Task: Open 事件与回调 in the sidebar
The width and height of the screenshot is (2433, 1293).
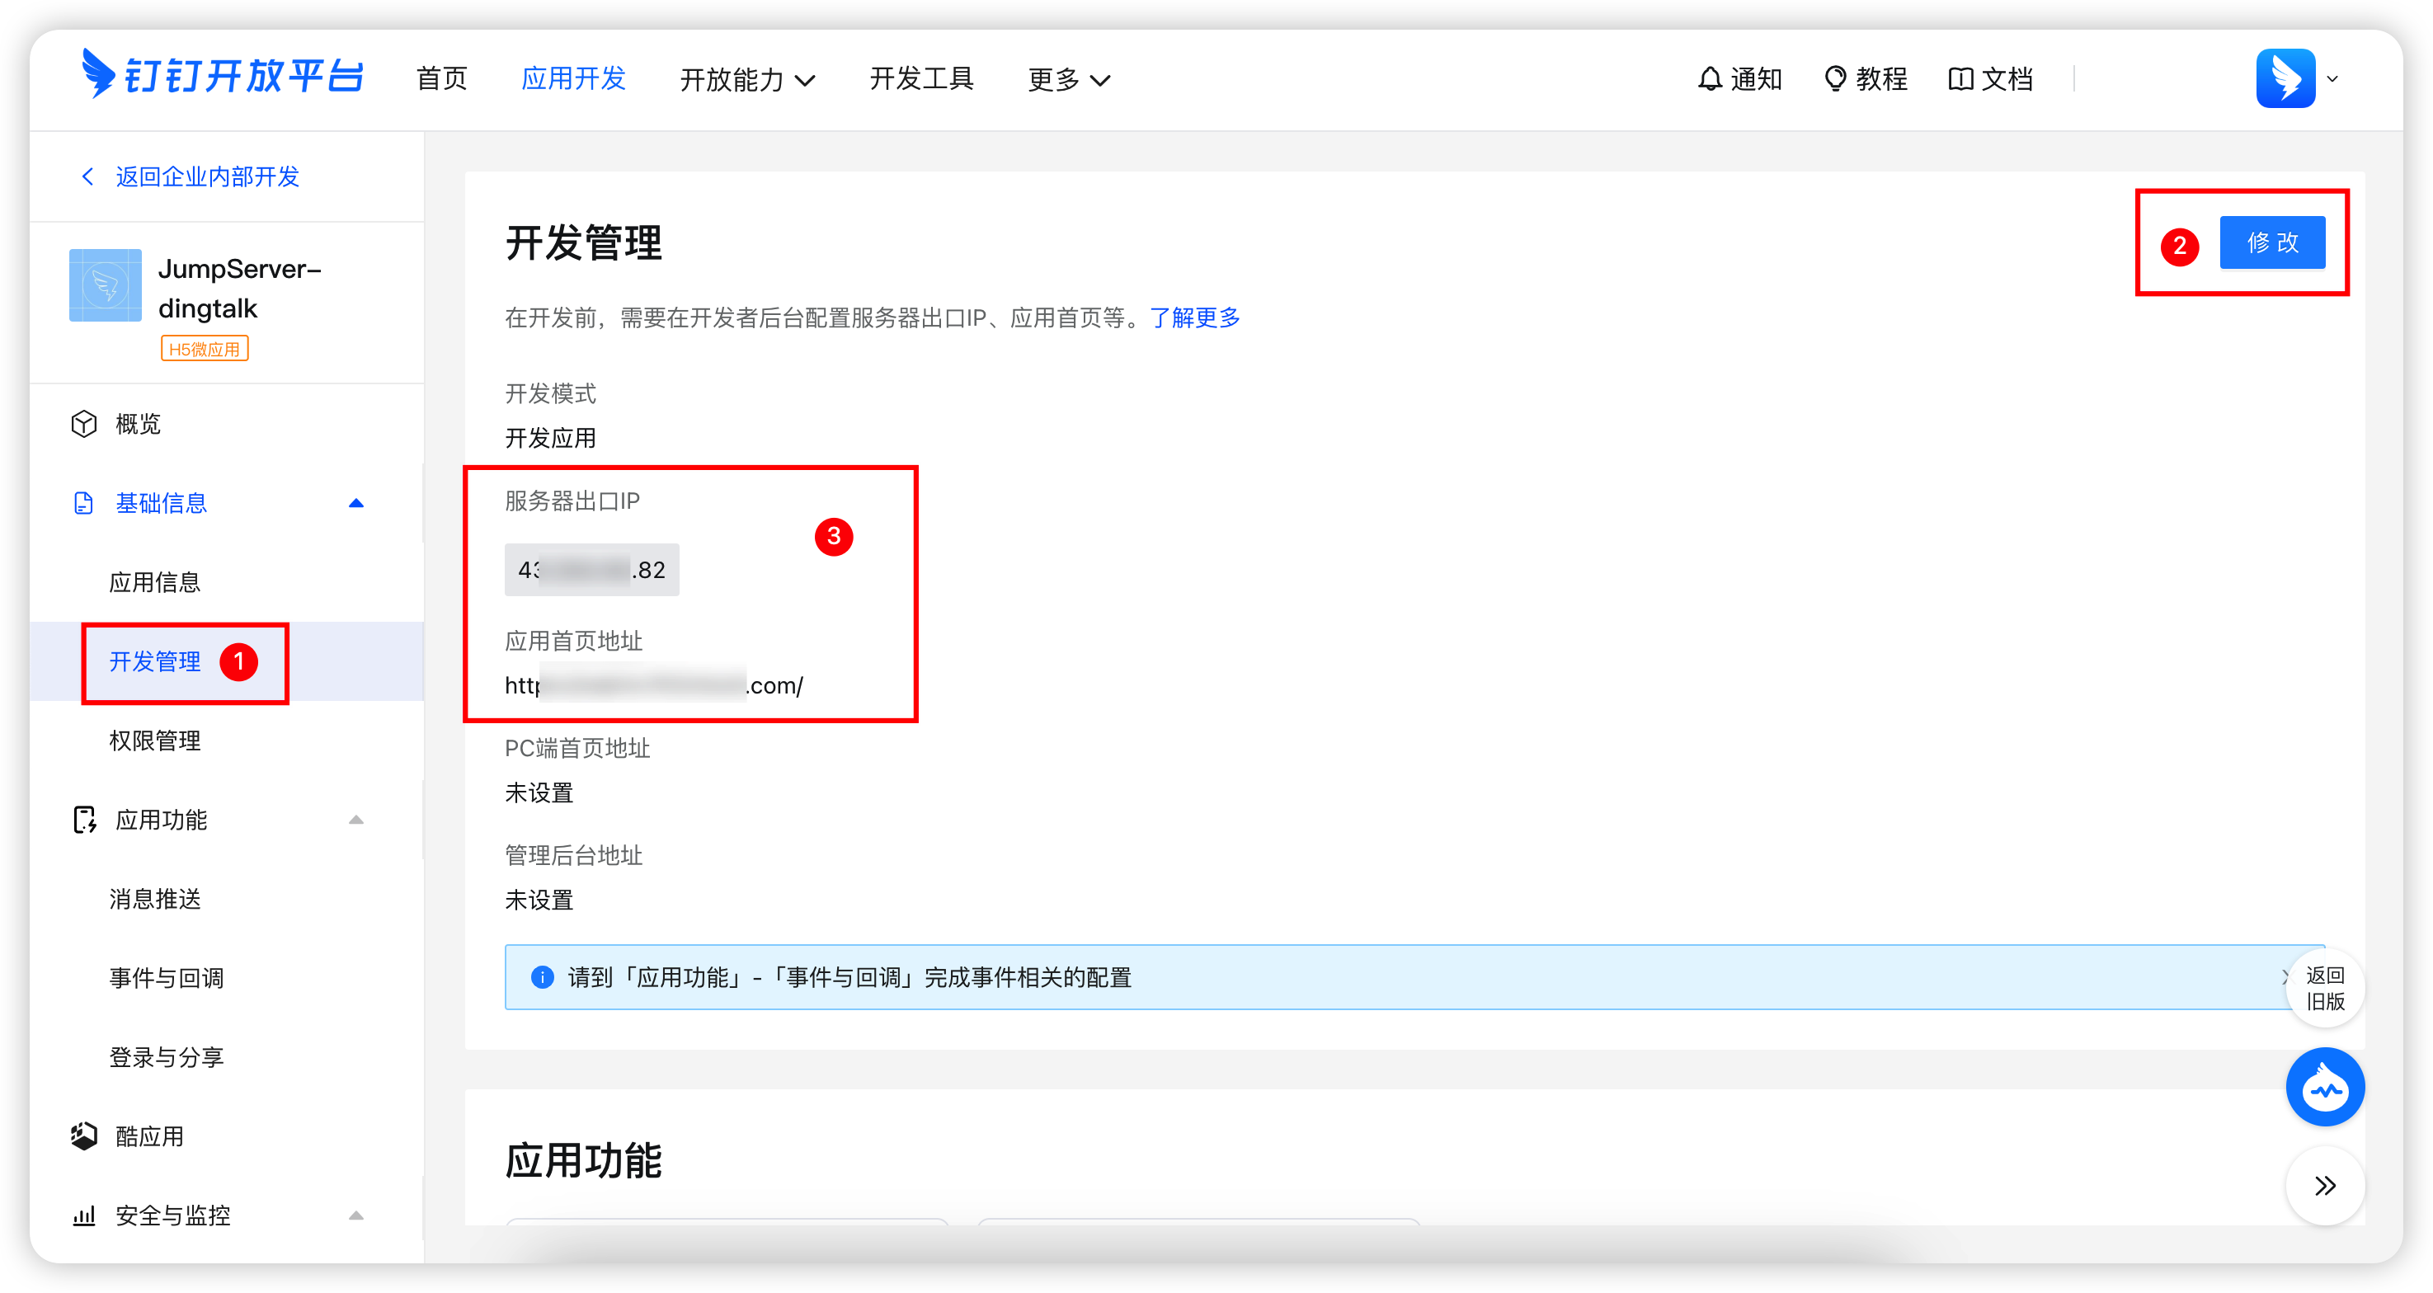Action: click(x=167, y=977)
